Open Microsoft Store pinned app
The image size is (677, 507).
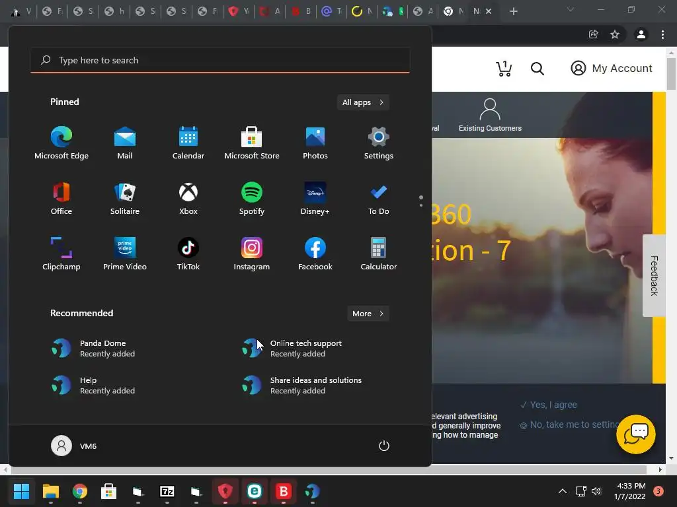(252, 143)
